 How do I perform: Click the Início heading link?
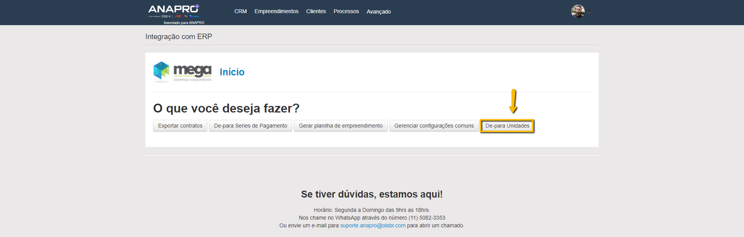pyautogui.click(x=232, y=72)
